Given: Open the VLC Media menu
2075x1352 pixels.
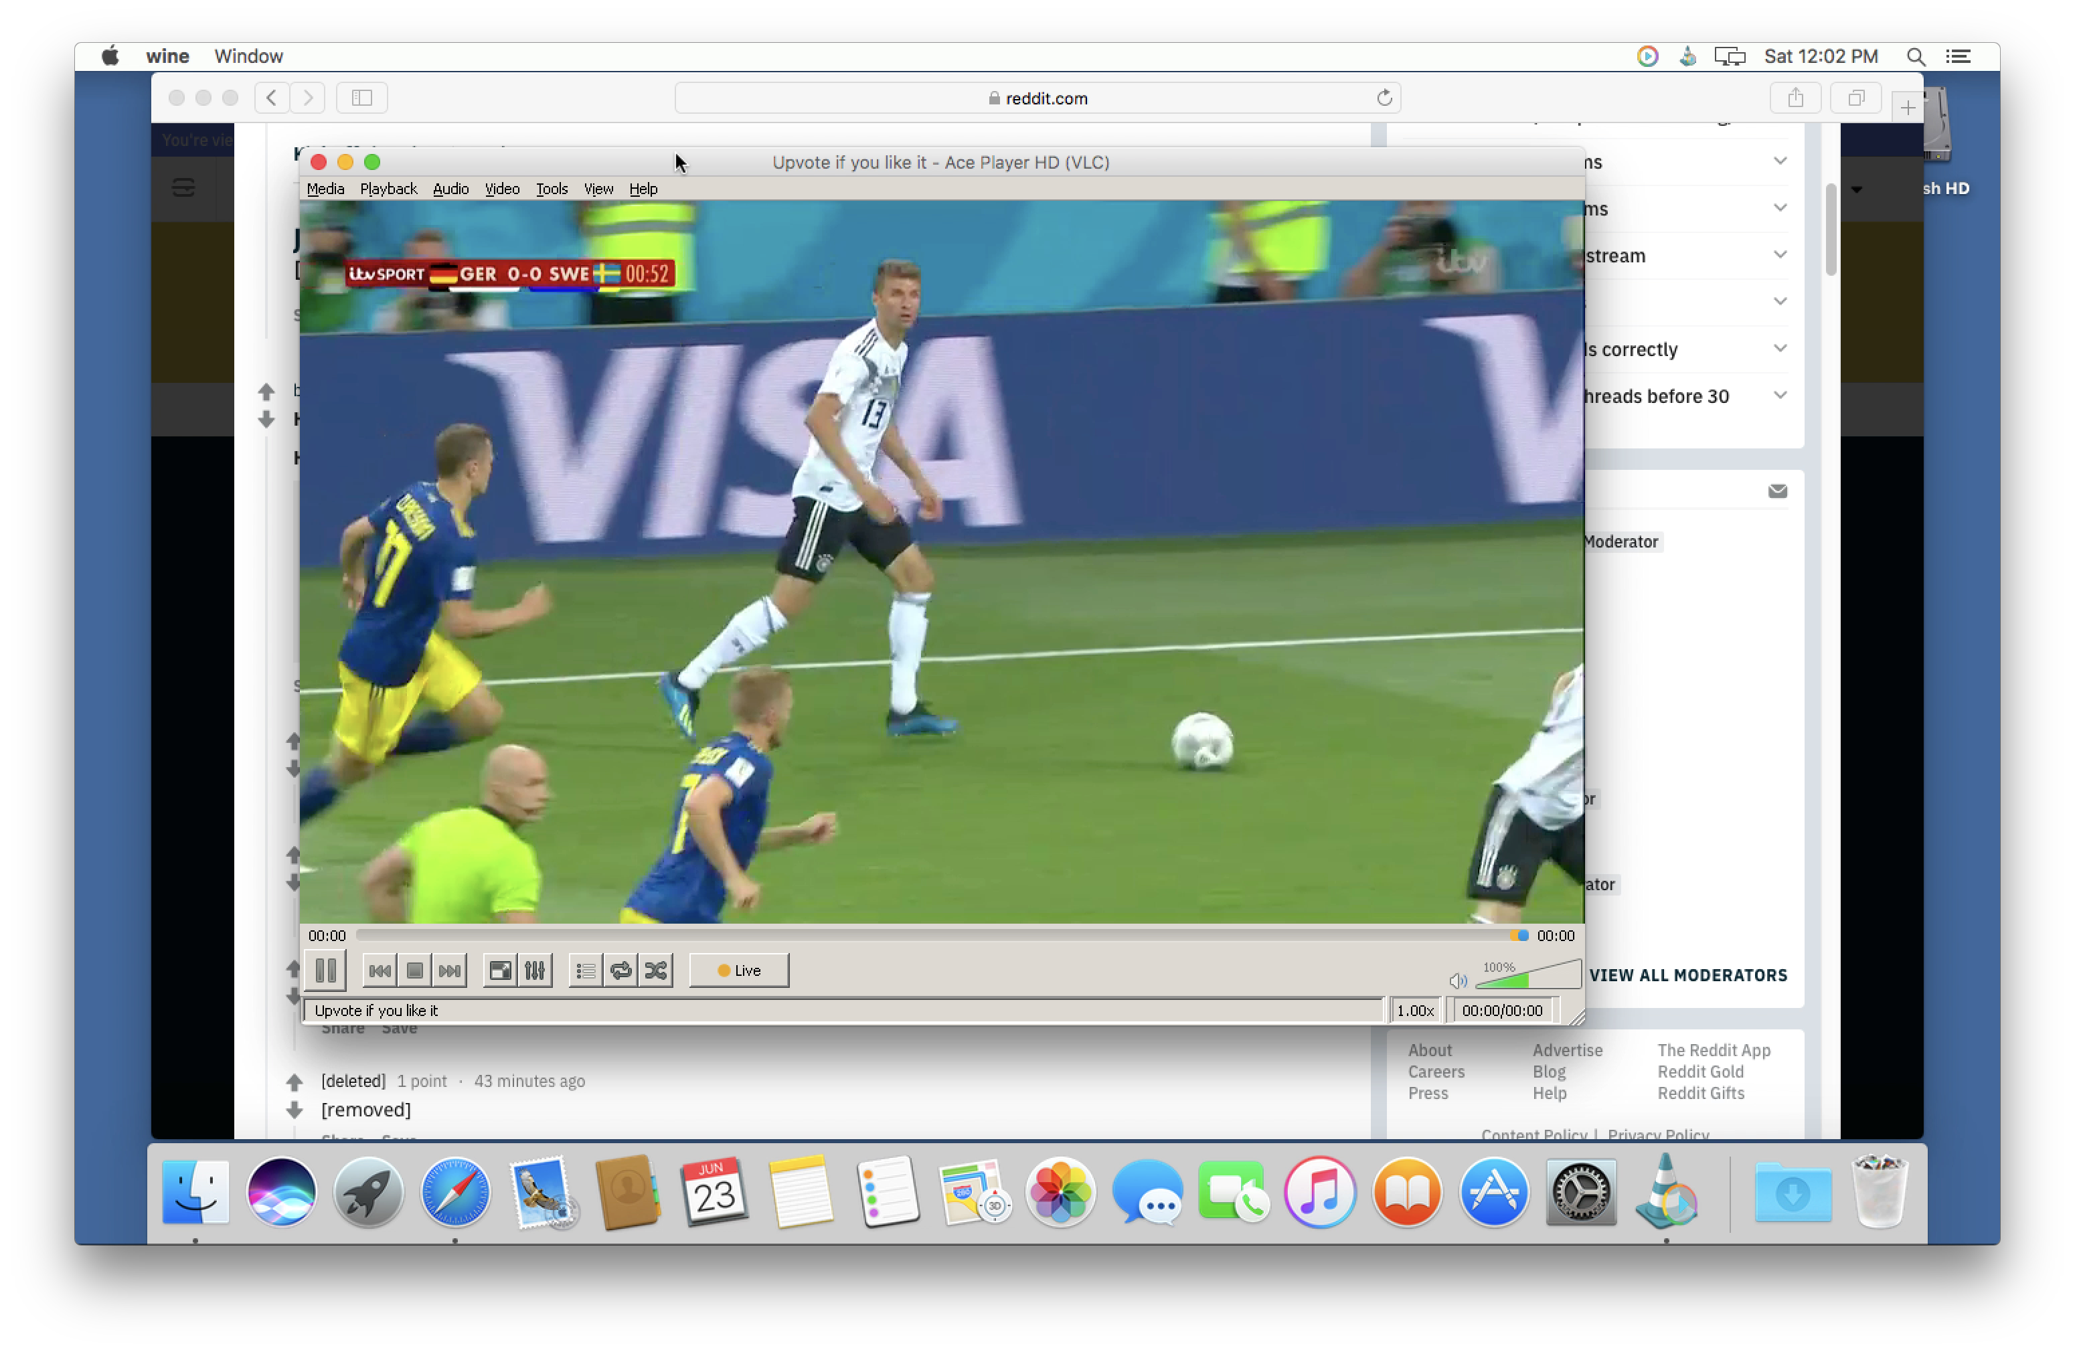Looking at the screenshot, I should pyautogui.click(x=324, y=187).
